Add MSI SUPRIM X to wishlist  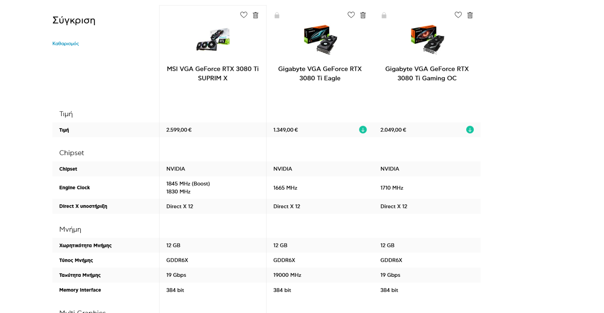pos(244,15)
